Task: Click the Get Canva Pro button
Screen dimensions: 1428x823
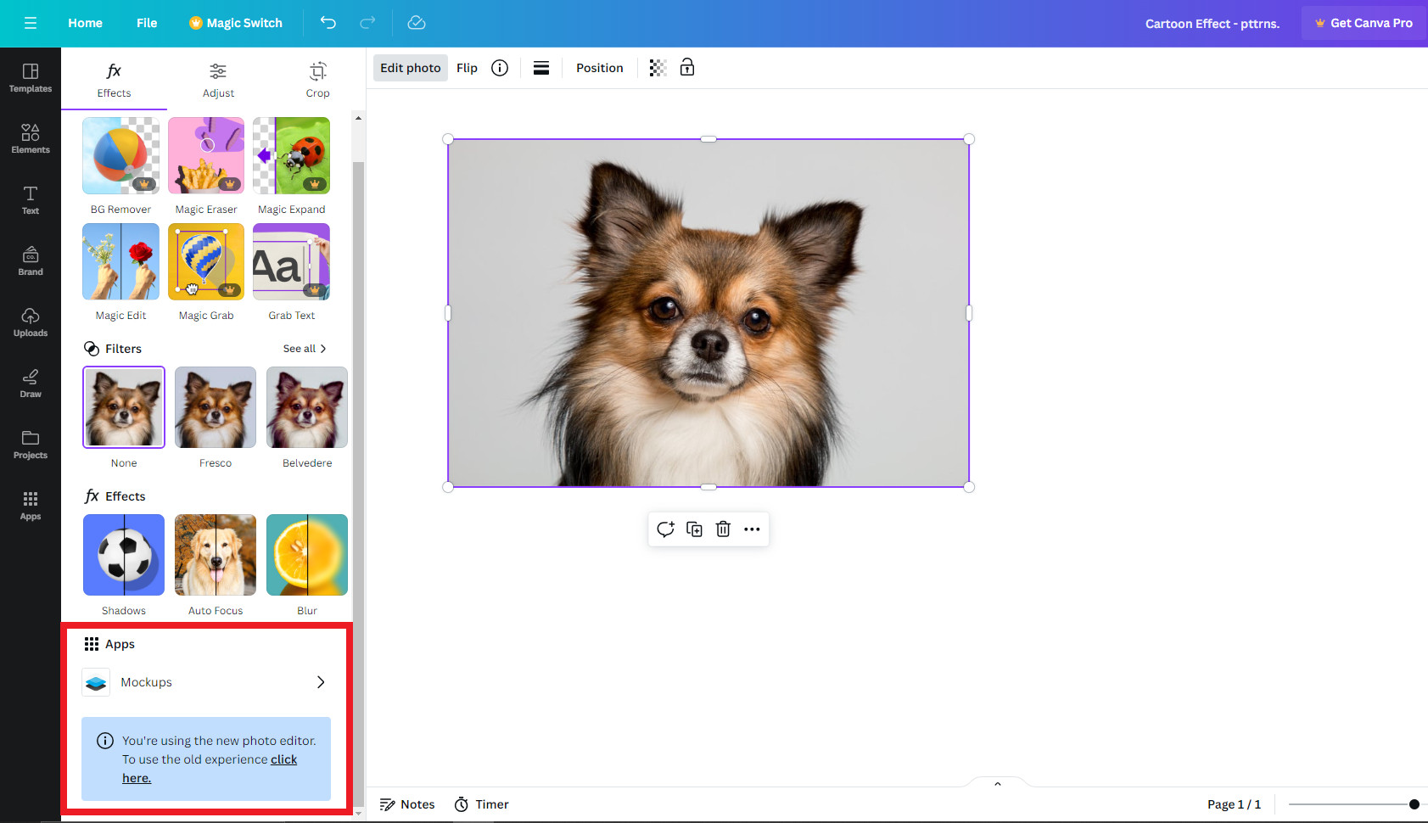Action: coord(1364,23)
